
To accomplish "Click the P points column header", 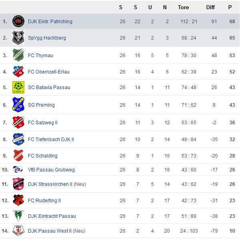I will (230, 7).
